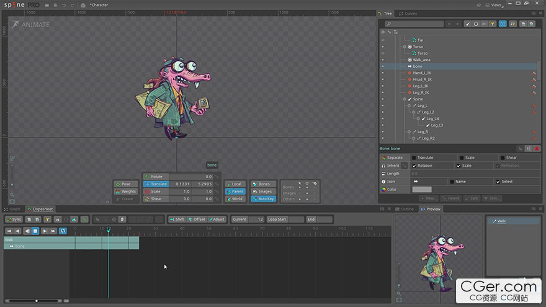
Task: Select the Hand_L_IK constraint in tree
Action: [422, 73]
